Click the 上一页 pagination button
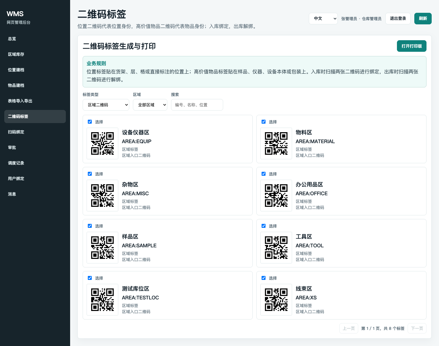439x346 pixels. [x=349, y=328]
